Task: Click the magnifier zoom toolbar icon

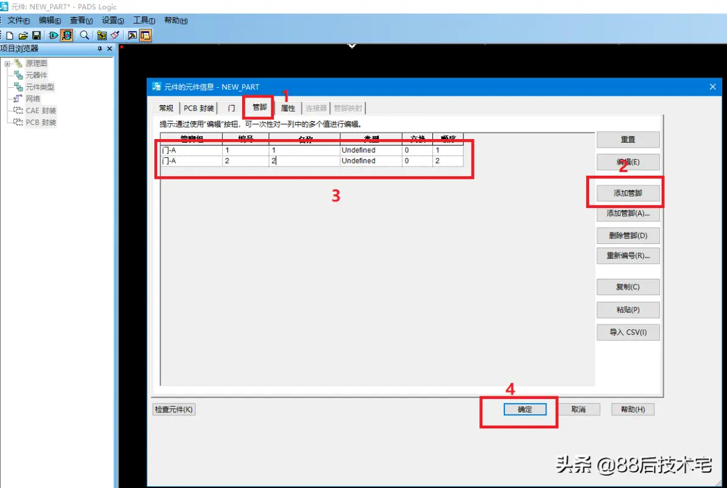Action: (84, 35)
